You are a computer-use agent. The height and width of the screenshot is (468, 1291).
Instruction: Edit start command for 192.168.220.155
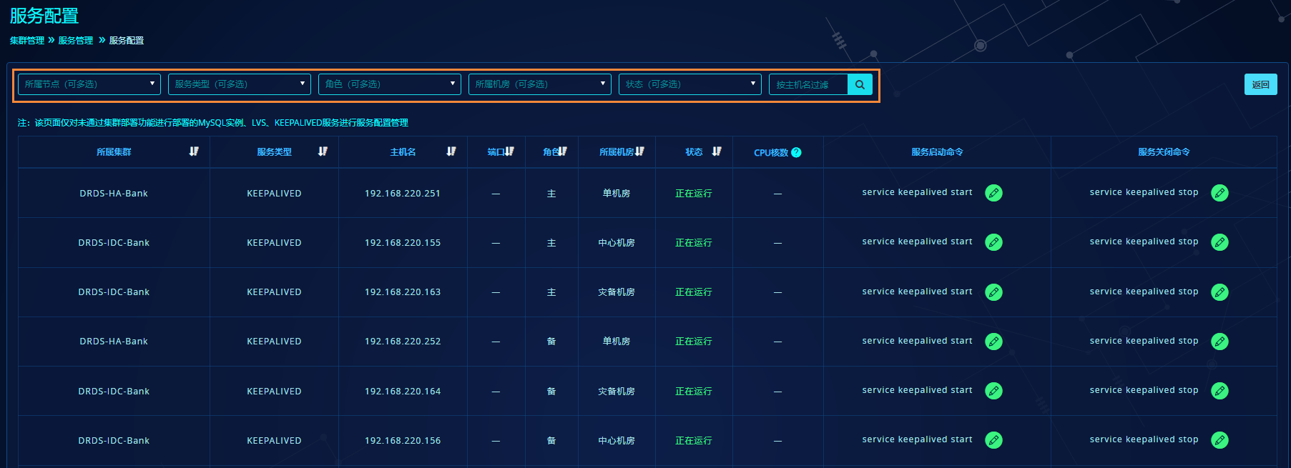993,242
